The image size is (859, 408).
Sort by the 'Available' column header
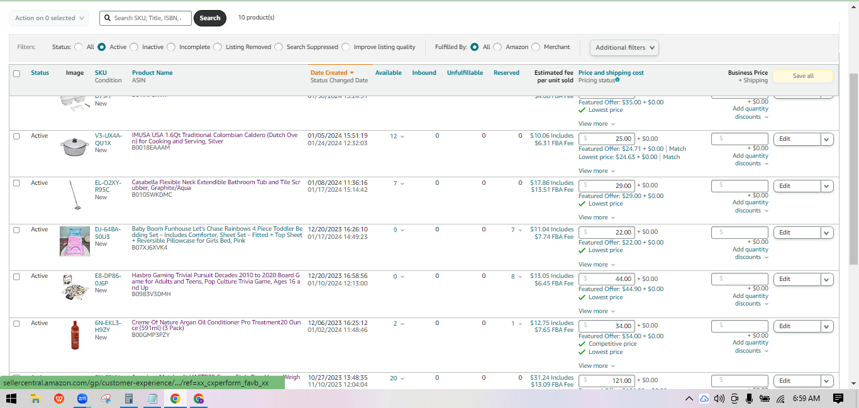389,73
